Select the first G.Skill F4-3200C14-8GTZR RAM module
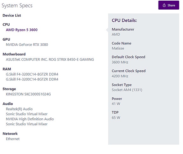 pos(32,74)
